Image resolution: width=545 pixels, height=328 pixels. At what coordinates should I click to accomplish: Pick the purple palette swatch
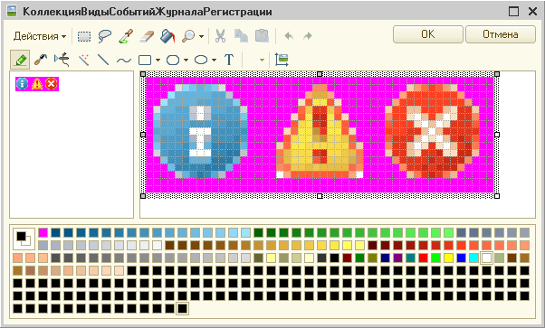pos(397,258)
